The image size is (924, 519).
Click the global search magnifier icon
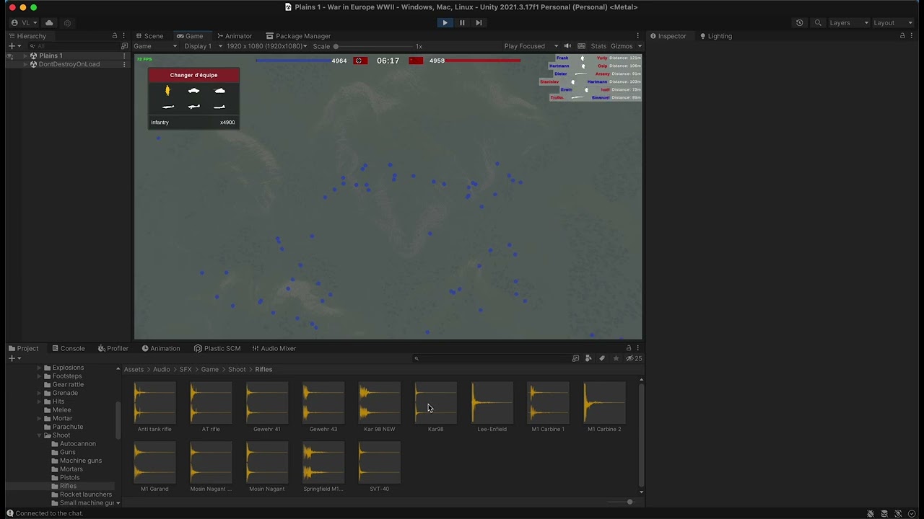[818, 23]
